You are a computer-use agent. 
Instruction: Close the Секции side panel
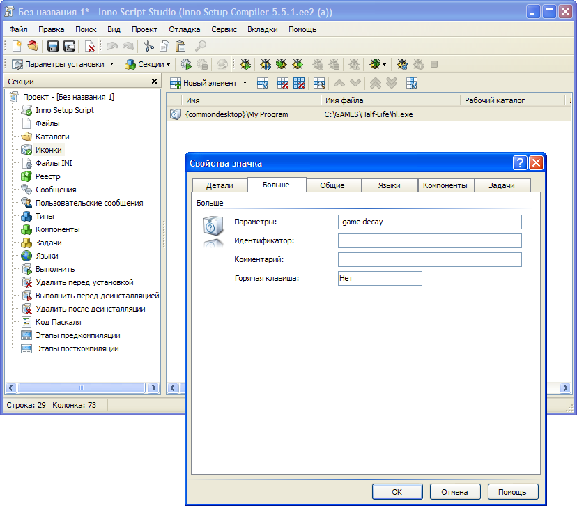coord(154,82)
